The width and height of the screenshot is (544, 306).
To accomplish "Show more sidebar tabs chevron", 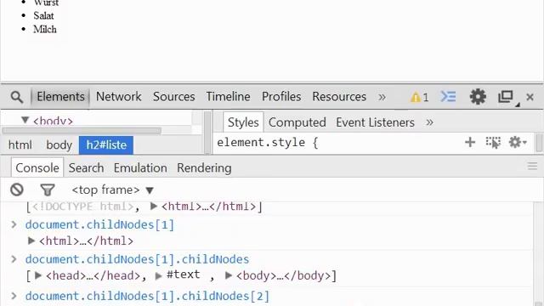I will tap(429, 122).
